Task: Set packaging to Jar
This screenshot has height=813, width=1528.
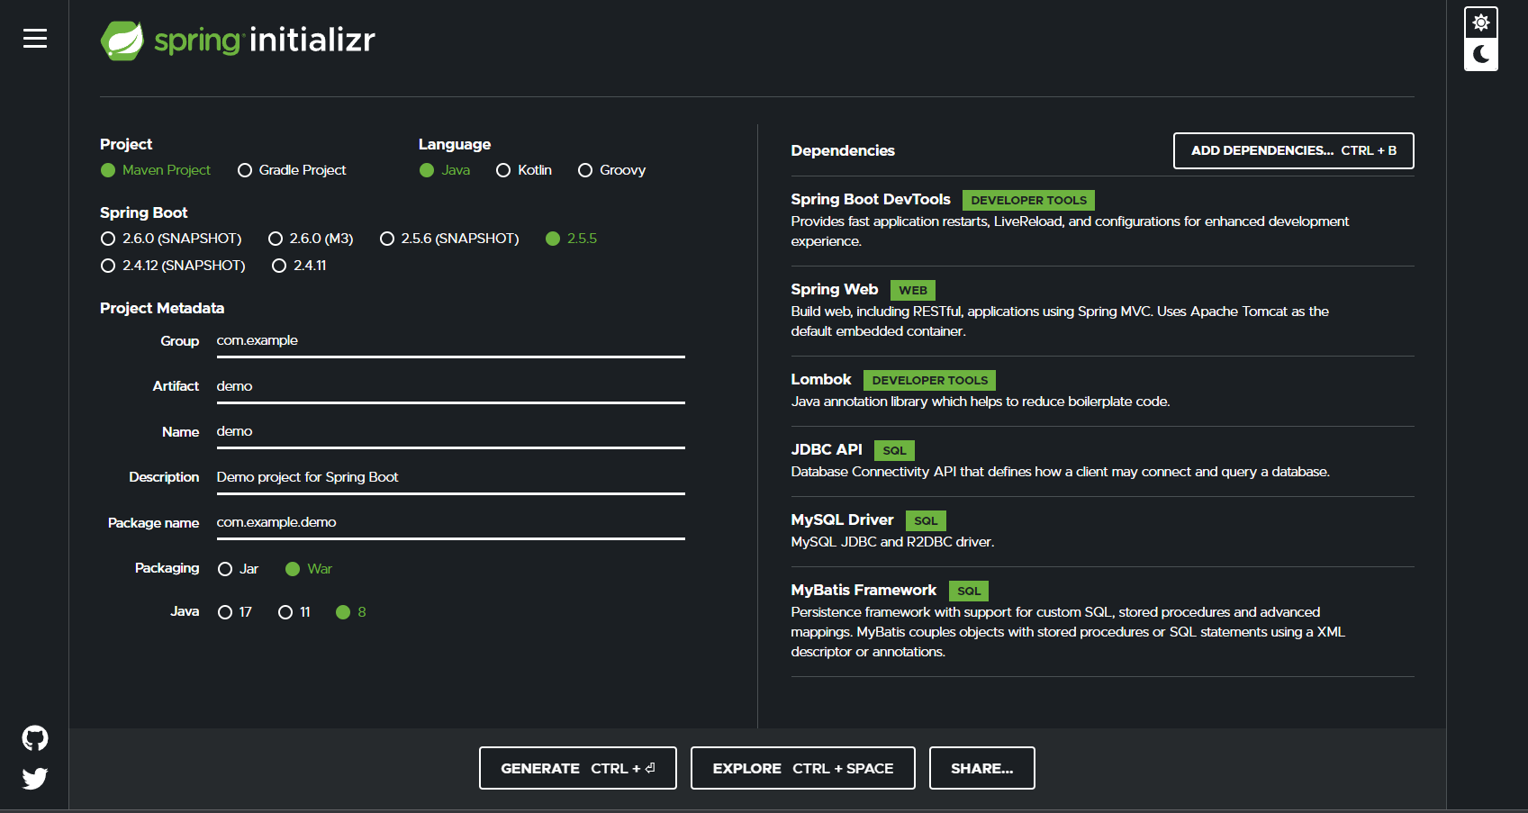Action: (x=239, y=569)
